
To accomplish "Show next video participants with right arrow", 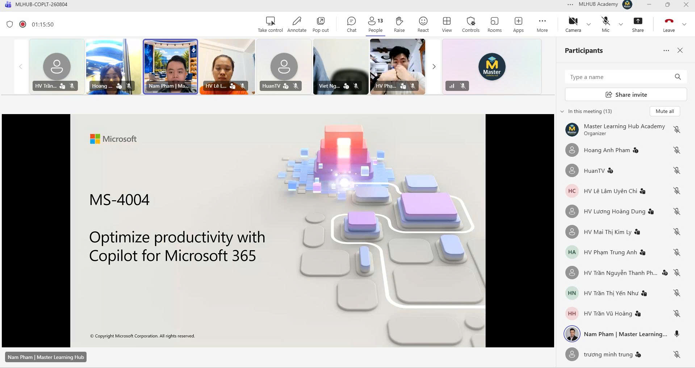I will click(434, 67).
